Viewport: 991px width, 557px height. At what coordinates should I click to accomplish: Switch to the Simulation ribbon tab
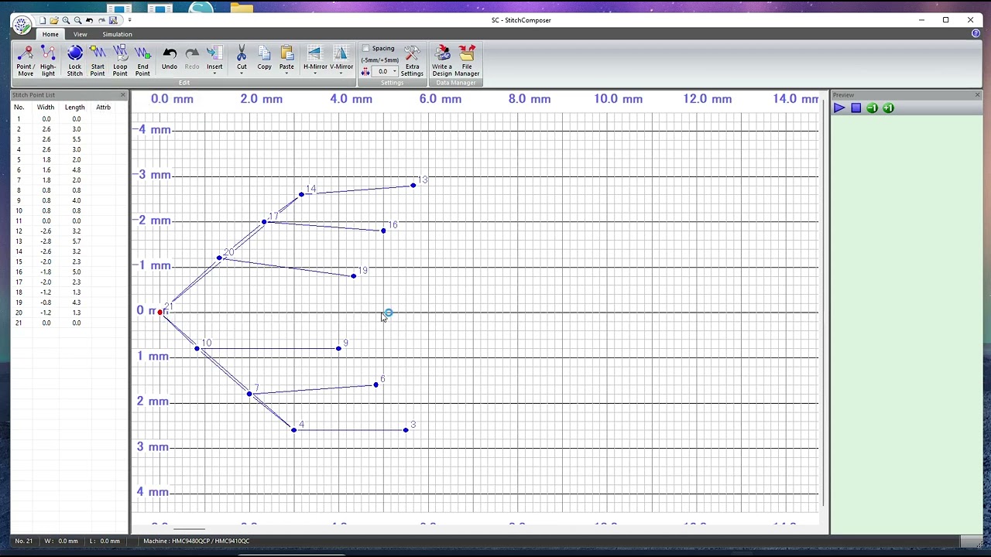[x=117, y=34]
